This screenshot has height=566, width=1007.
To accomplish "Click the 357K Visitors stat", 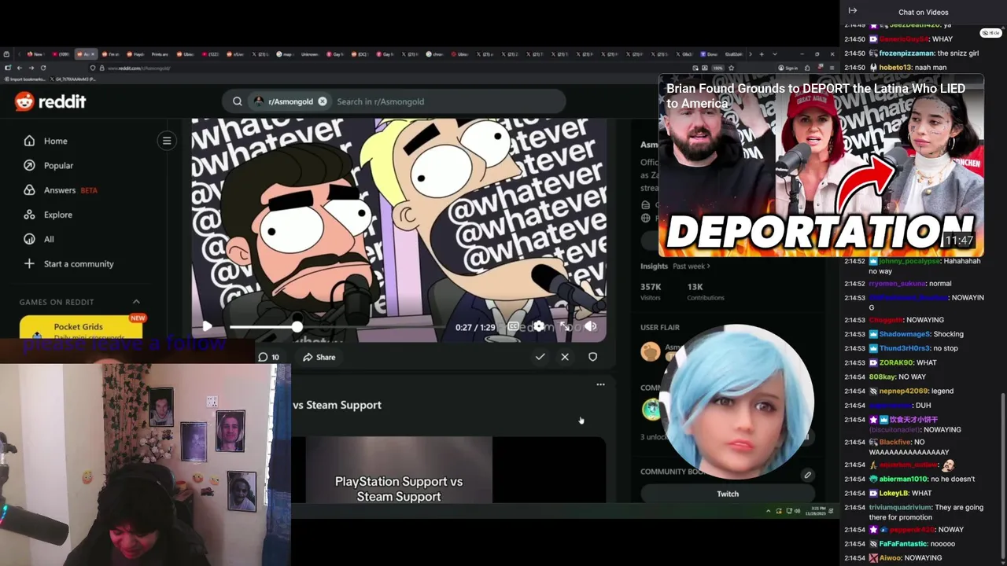I will click(651, 291).
